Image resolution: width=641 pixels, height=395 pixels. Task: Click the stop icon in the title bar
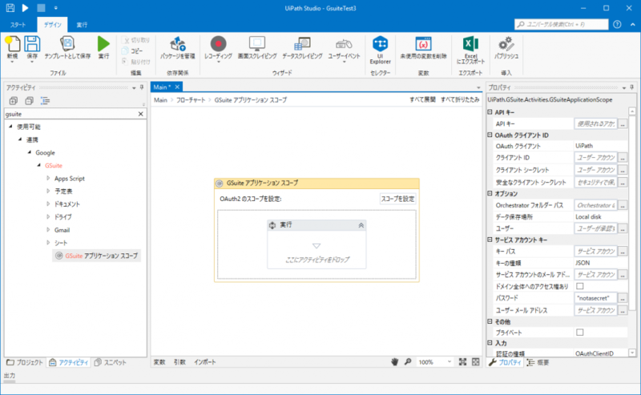[x=41, y=8]
